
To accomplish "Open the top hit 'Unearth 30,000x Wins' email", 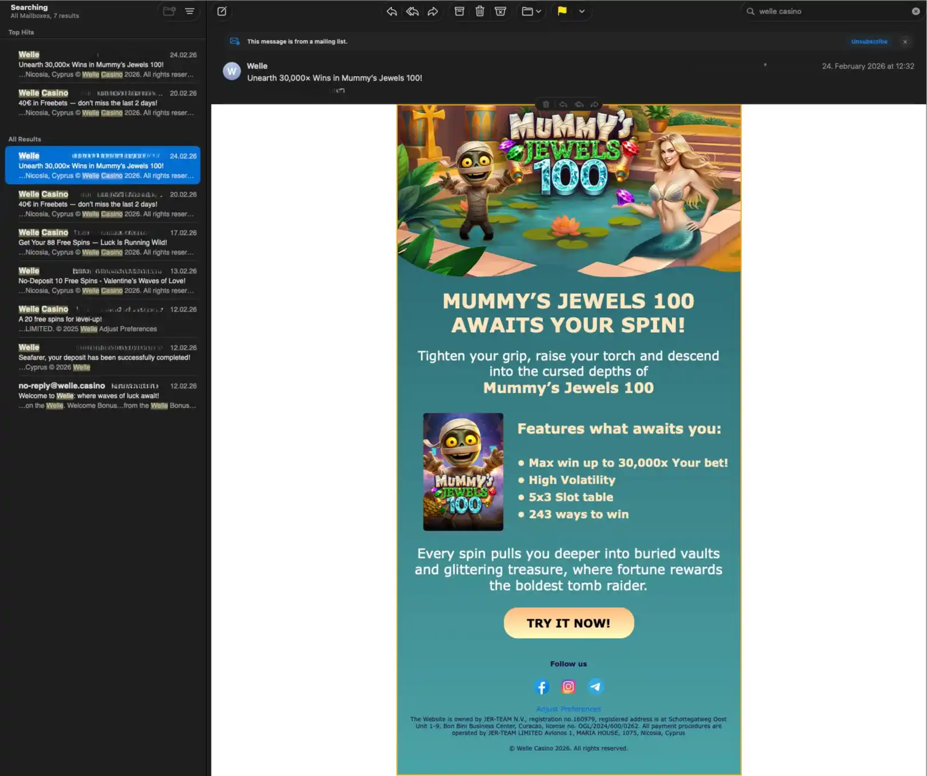I will [x=107, y=65].
